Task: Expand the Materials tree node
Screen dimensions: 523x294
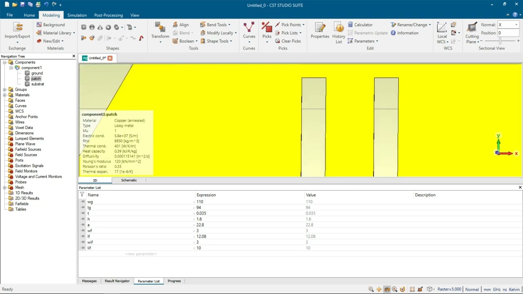Action: [4, 95]
